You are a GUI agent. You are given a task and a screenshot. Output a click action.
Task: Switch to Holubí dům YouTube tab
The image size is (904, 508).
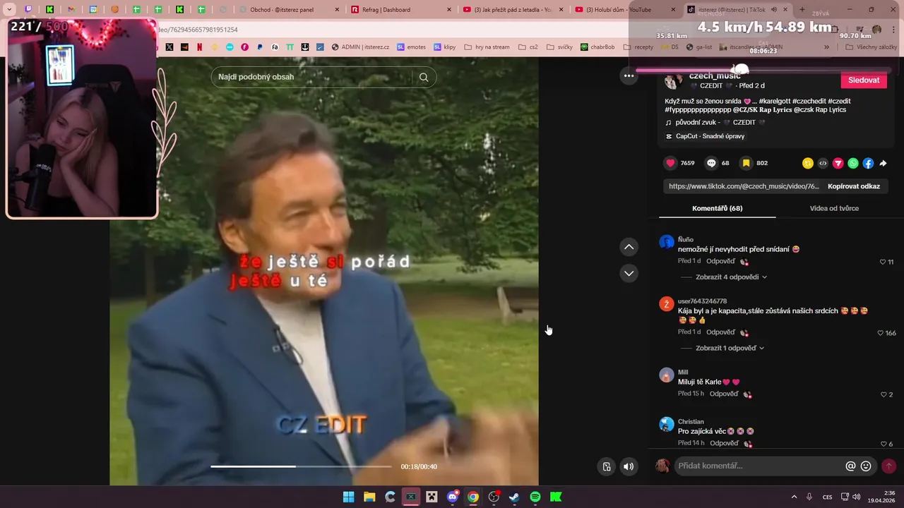coord(625,10)
